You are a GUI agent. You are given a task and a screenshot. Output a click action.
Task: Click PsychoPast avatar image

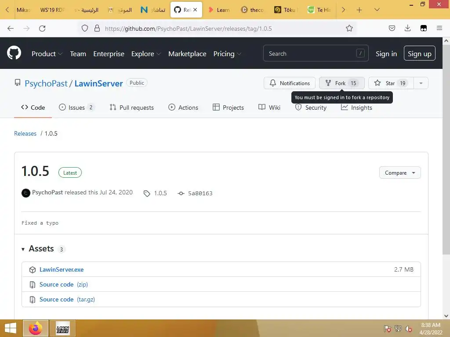[26, 193]
